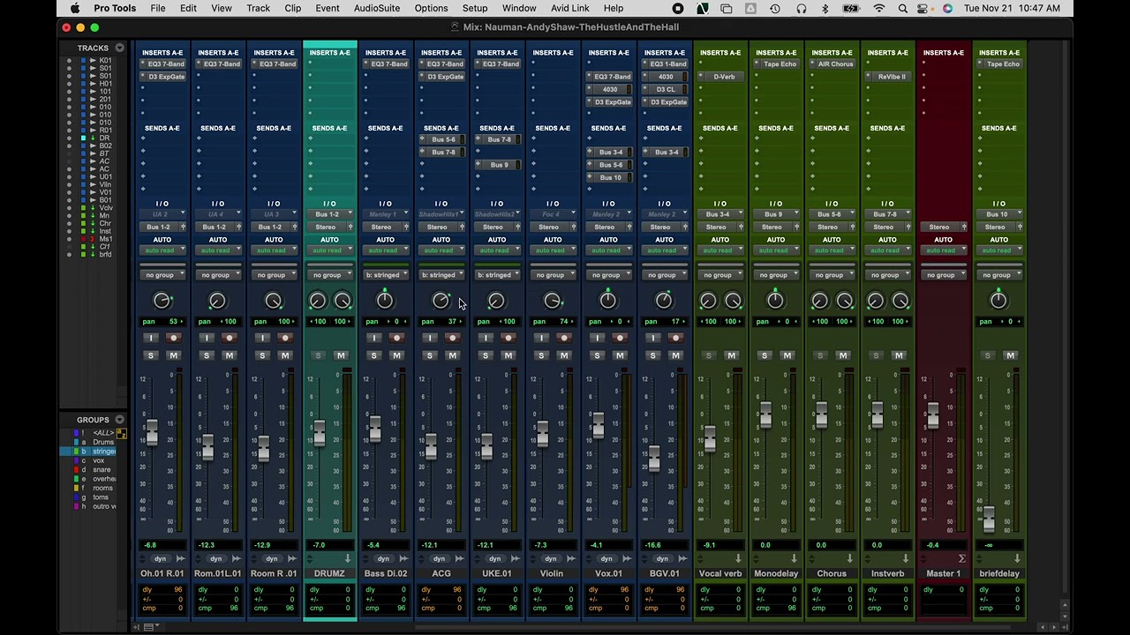Solo the Bass Di.02 track

(x=373, y=355)
